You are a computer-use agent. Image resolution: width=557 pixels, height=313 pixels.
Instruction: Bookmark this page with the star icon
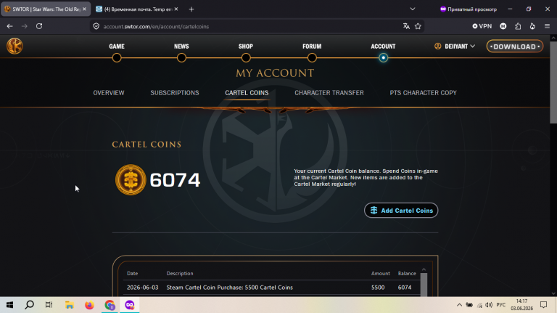pyautogui.click(x=418, y=26)
